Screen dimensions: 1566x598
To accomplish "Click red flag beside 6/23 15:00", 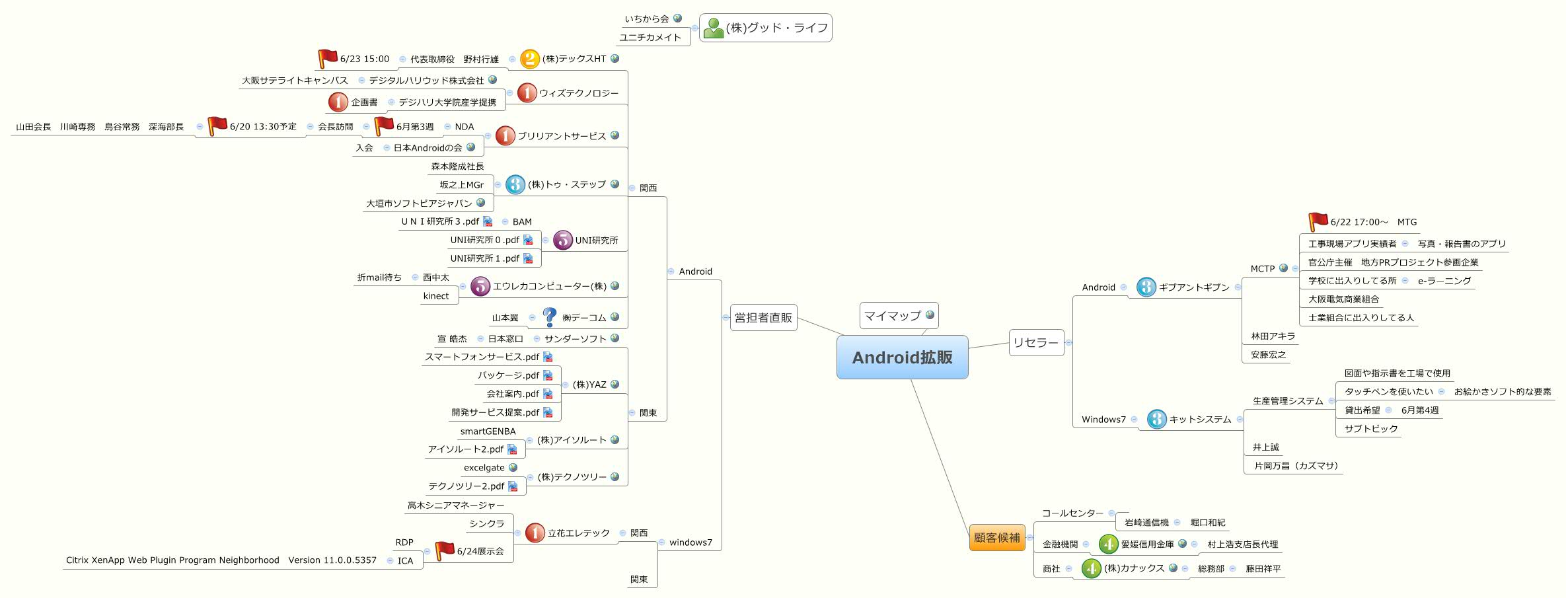I will pos(328,59).
